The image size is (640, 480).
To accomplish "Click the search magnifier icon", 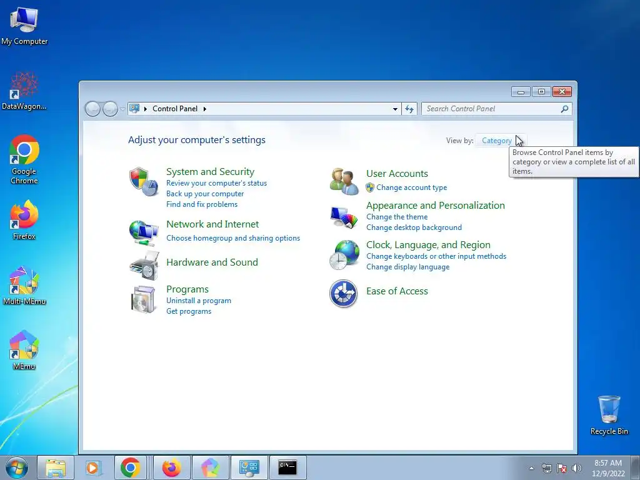I will (x=564, y=109).
